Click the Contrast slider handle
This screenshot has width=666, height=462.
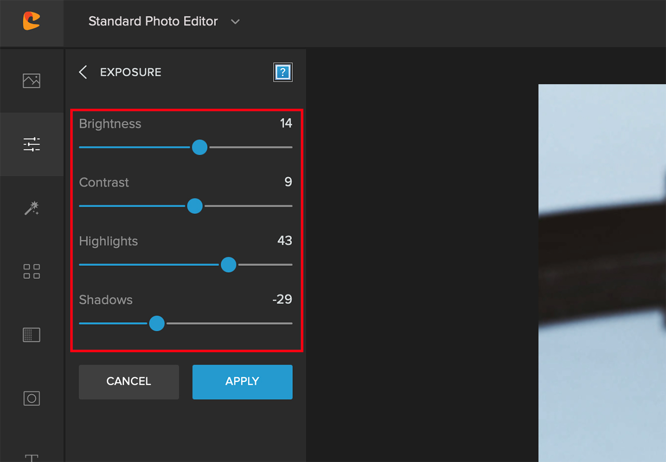click(195, 206)
